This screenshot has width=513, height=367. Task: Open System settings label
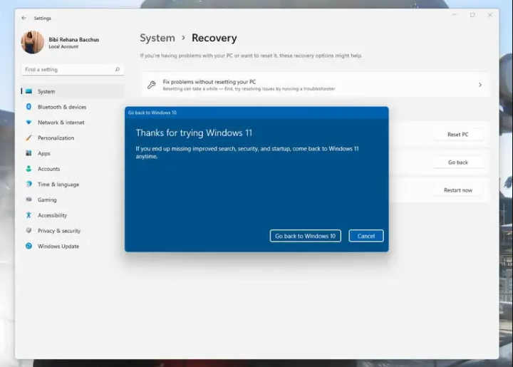tap(46, 92)
